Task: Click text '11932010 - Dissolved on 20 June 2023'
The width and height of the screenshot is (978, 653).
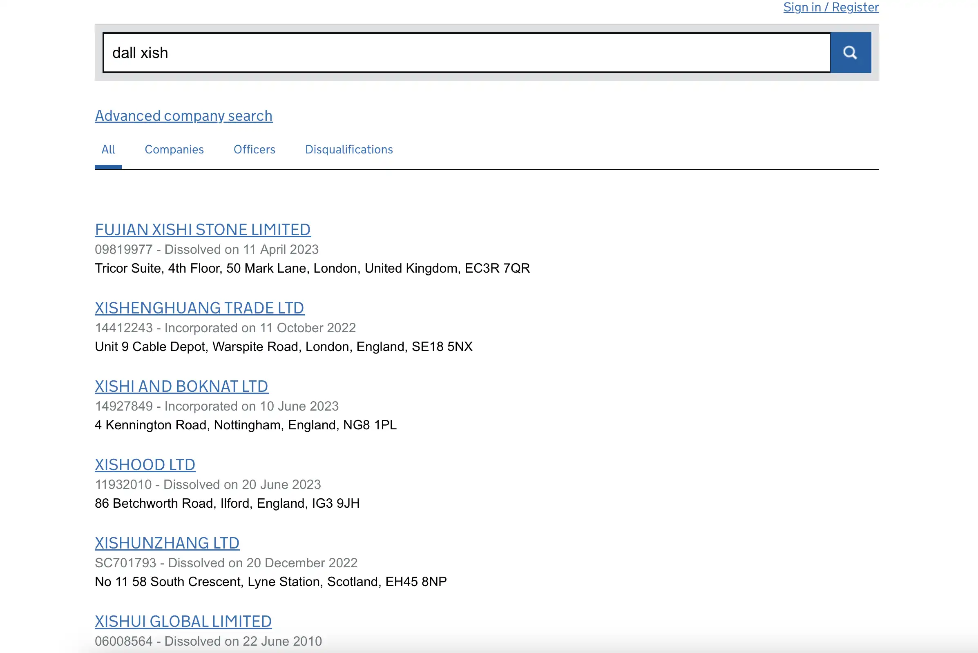Action: pyautogui.click(x=208, y=484)
